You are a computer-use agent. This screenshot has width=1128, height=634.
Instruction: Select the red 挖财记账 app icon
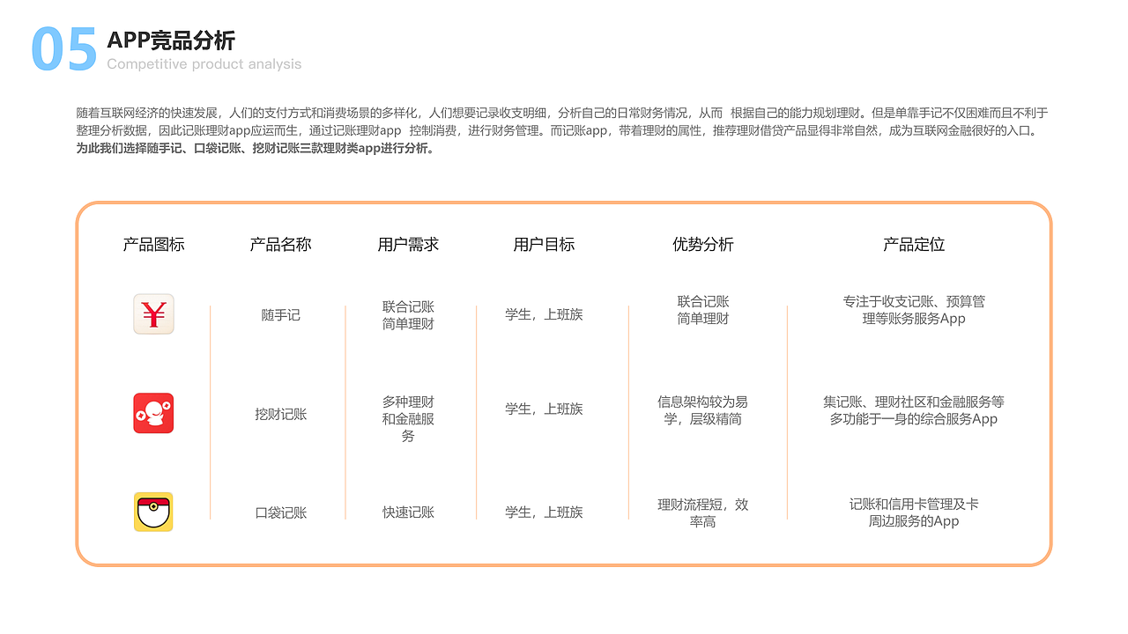click(x=153, y=413)
